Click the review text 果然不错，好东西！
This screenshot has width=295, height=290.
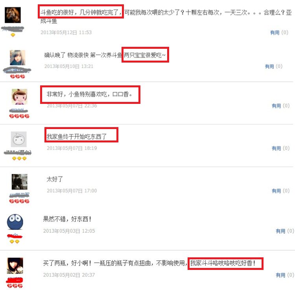point(67,219)
